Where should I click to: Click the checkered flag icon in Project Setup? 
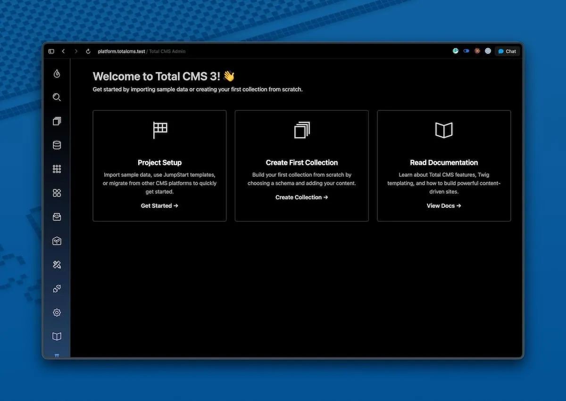coord(160,130)
